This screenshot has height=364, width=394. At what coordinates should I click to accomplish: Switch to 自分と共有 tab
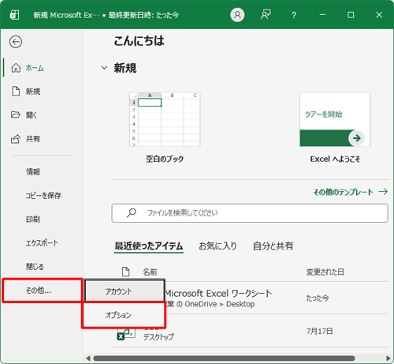coord(273,246)
